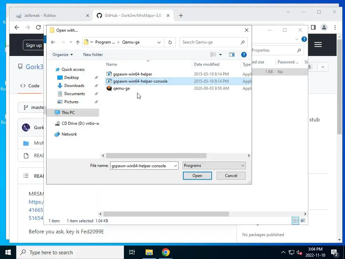Open Chrome from taskbar
345x259 pixels.
pos(166,252)
